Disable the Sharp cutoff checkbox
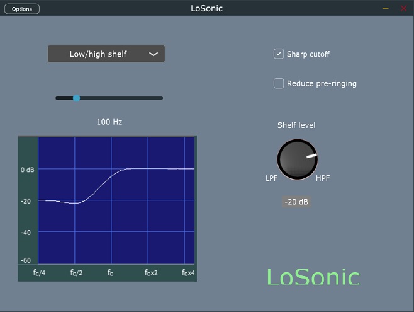 pos(279,54)
